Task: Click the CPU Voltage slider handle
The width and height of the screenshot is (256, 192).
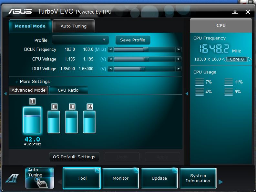Action: point(147,59)
